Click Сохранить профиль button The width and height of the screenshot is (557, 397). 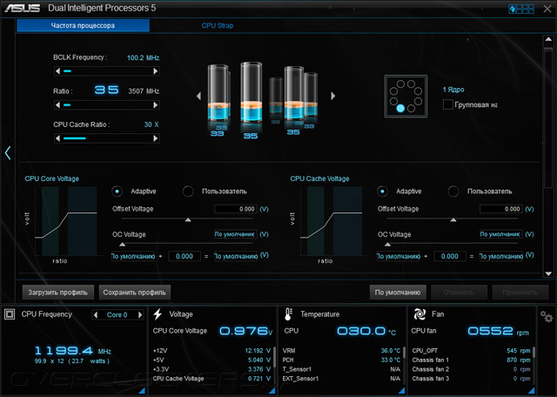[135, 293]
